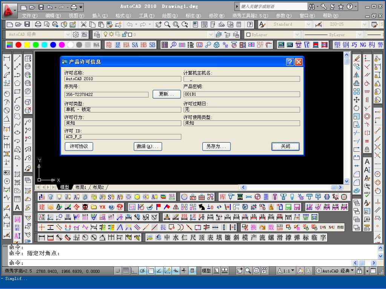Click the 库 library icon
386x289 pixels.
pyautogui.click(x=222, y=196)
